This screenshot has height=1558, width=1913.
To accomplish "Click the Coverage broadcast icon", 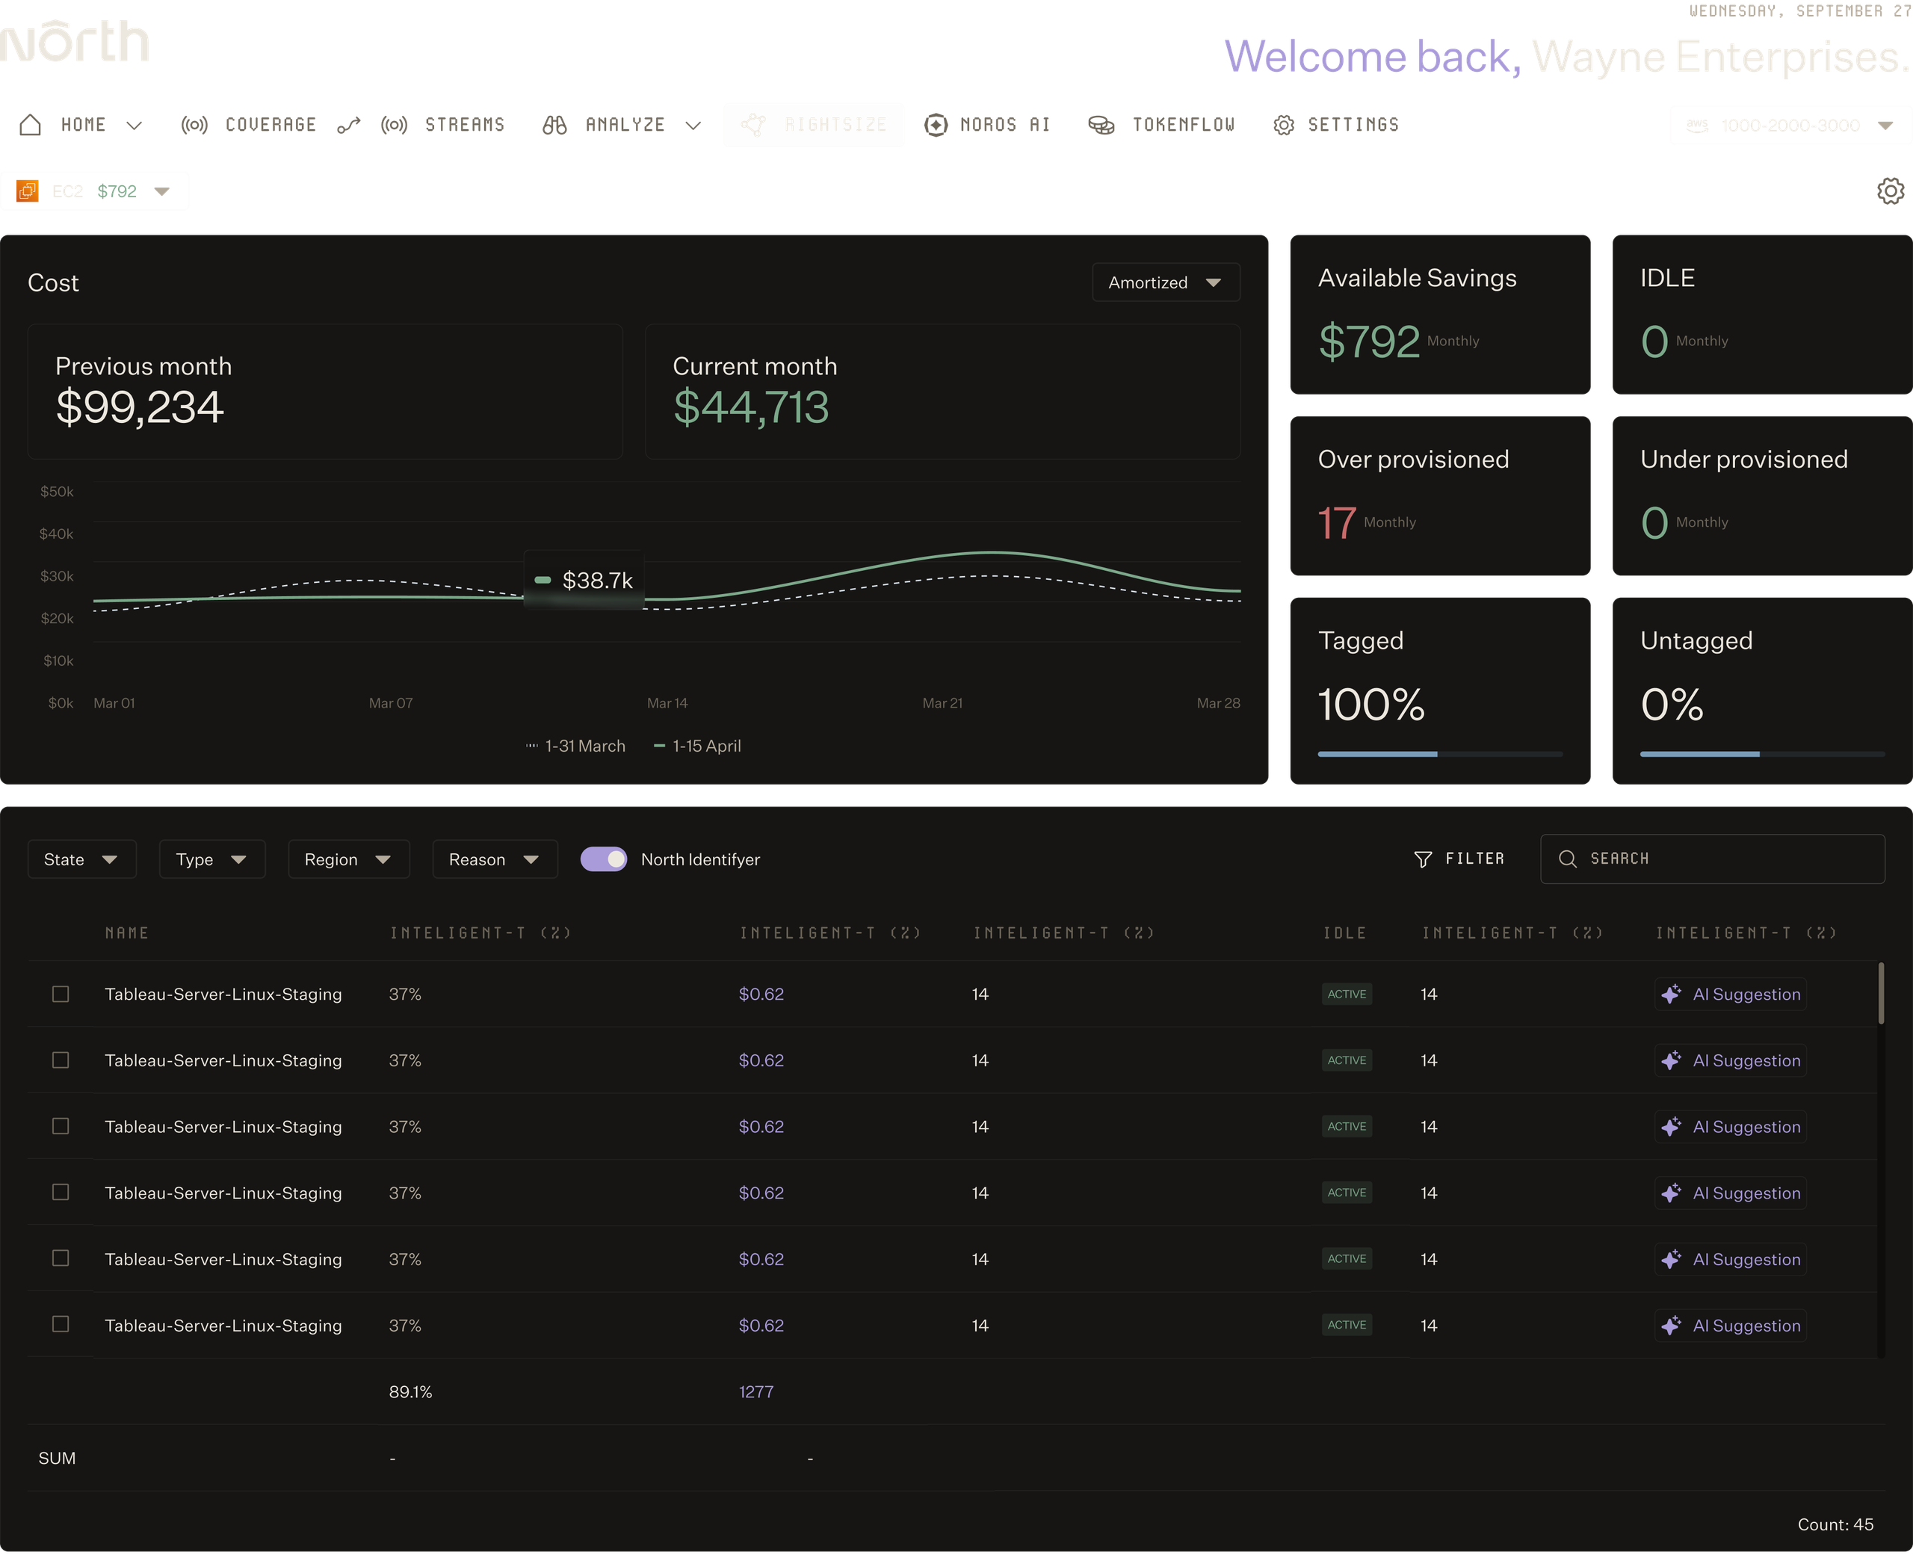I will coord(194,125).
